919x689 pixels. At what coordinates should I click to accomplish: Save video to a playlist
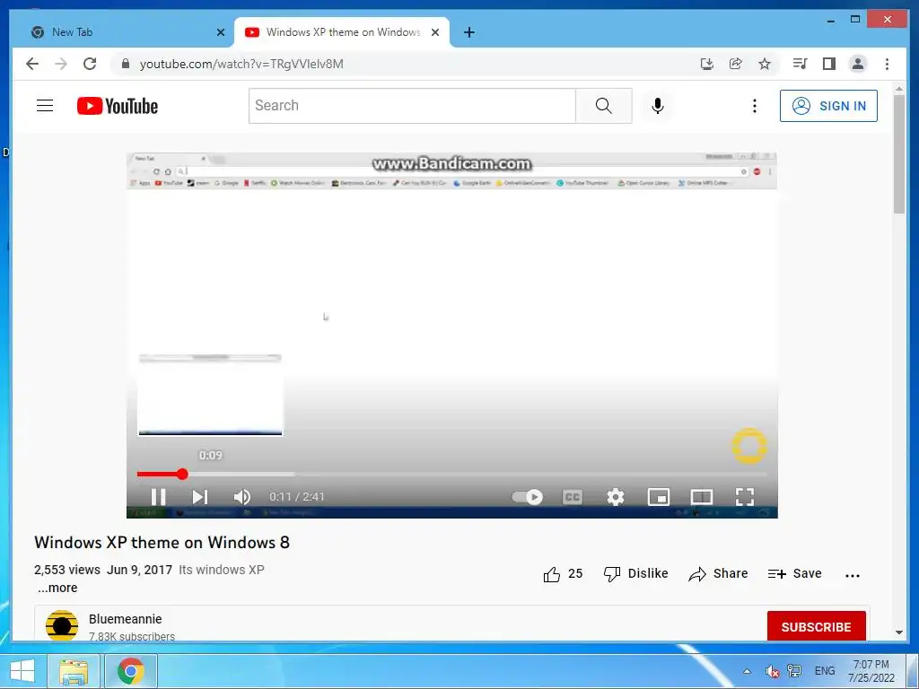pyautogui.click(x=795, y=574)
